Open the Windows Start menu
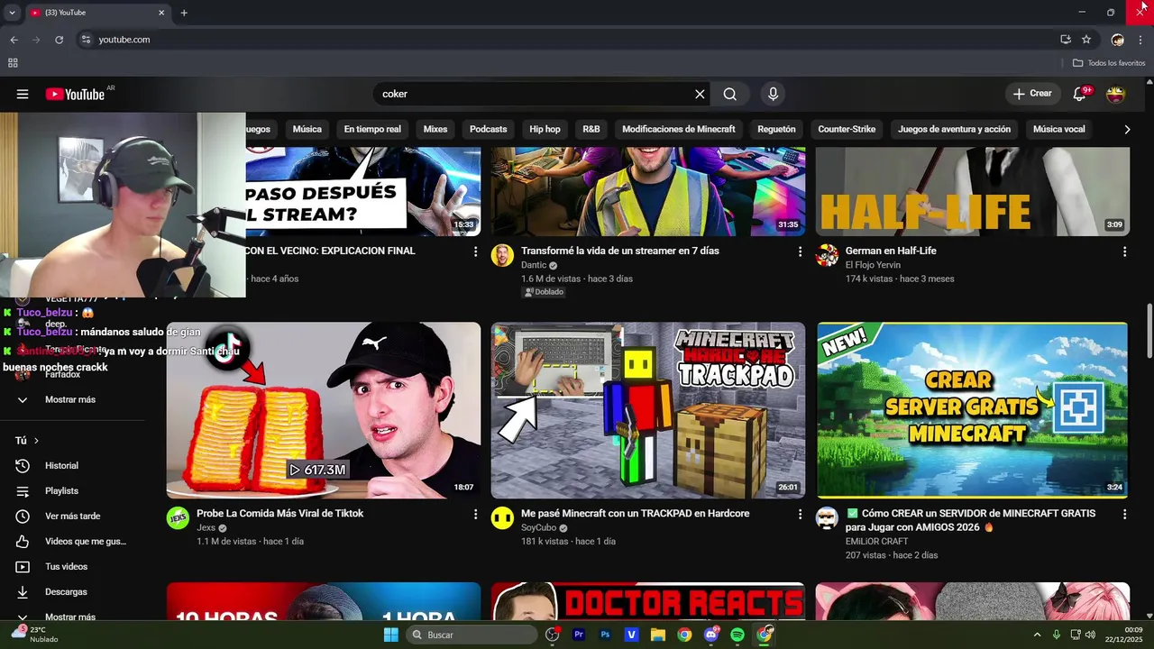Screen dimensions: 1154x649 point(390,635)
